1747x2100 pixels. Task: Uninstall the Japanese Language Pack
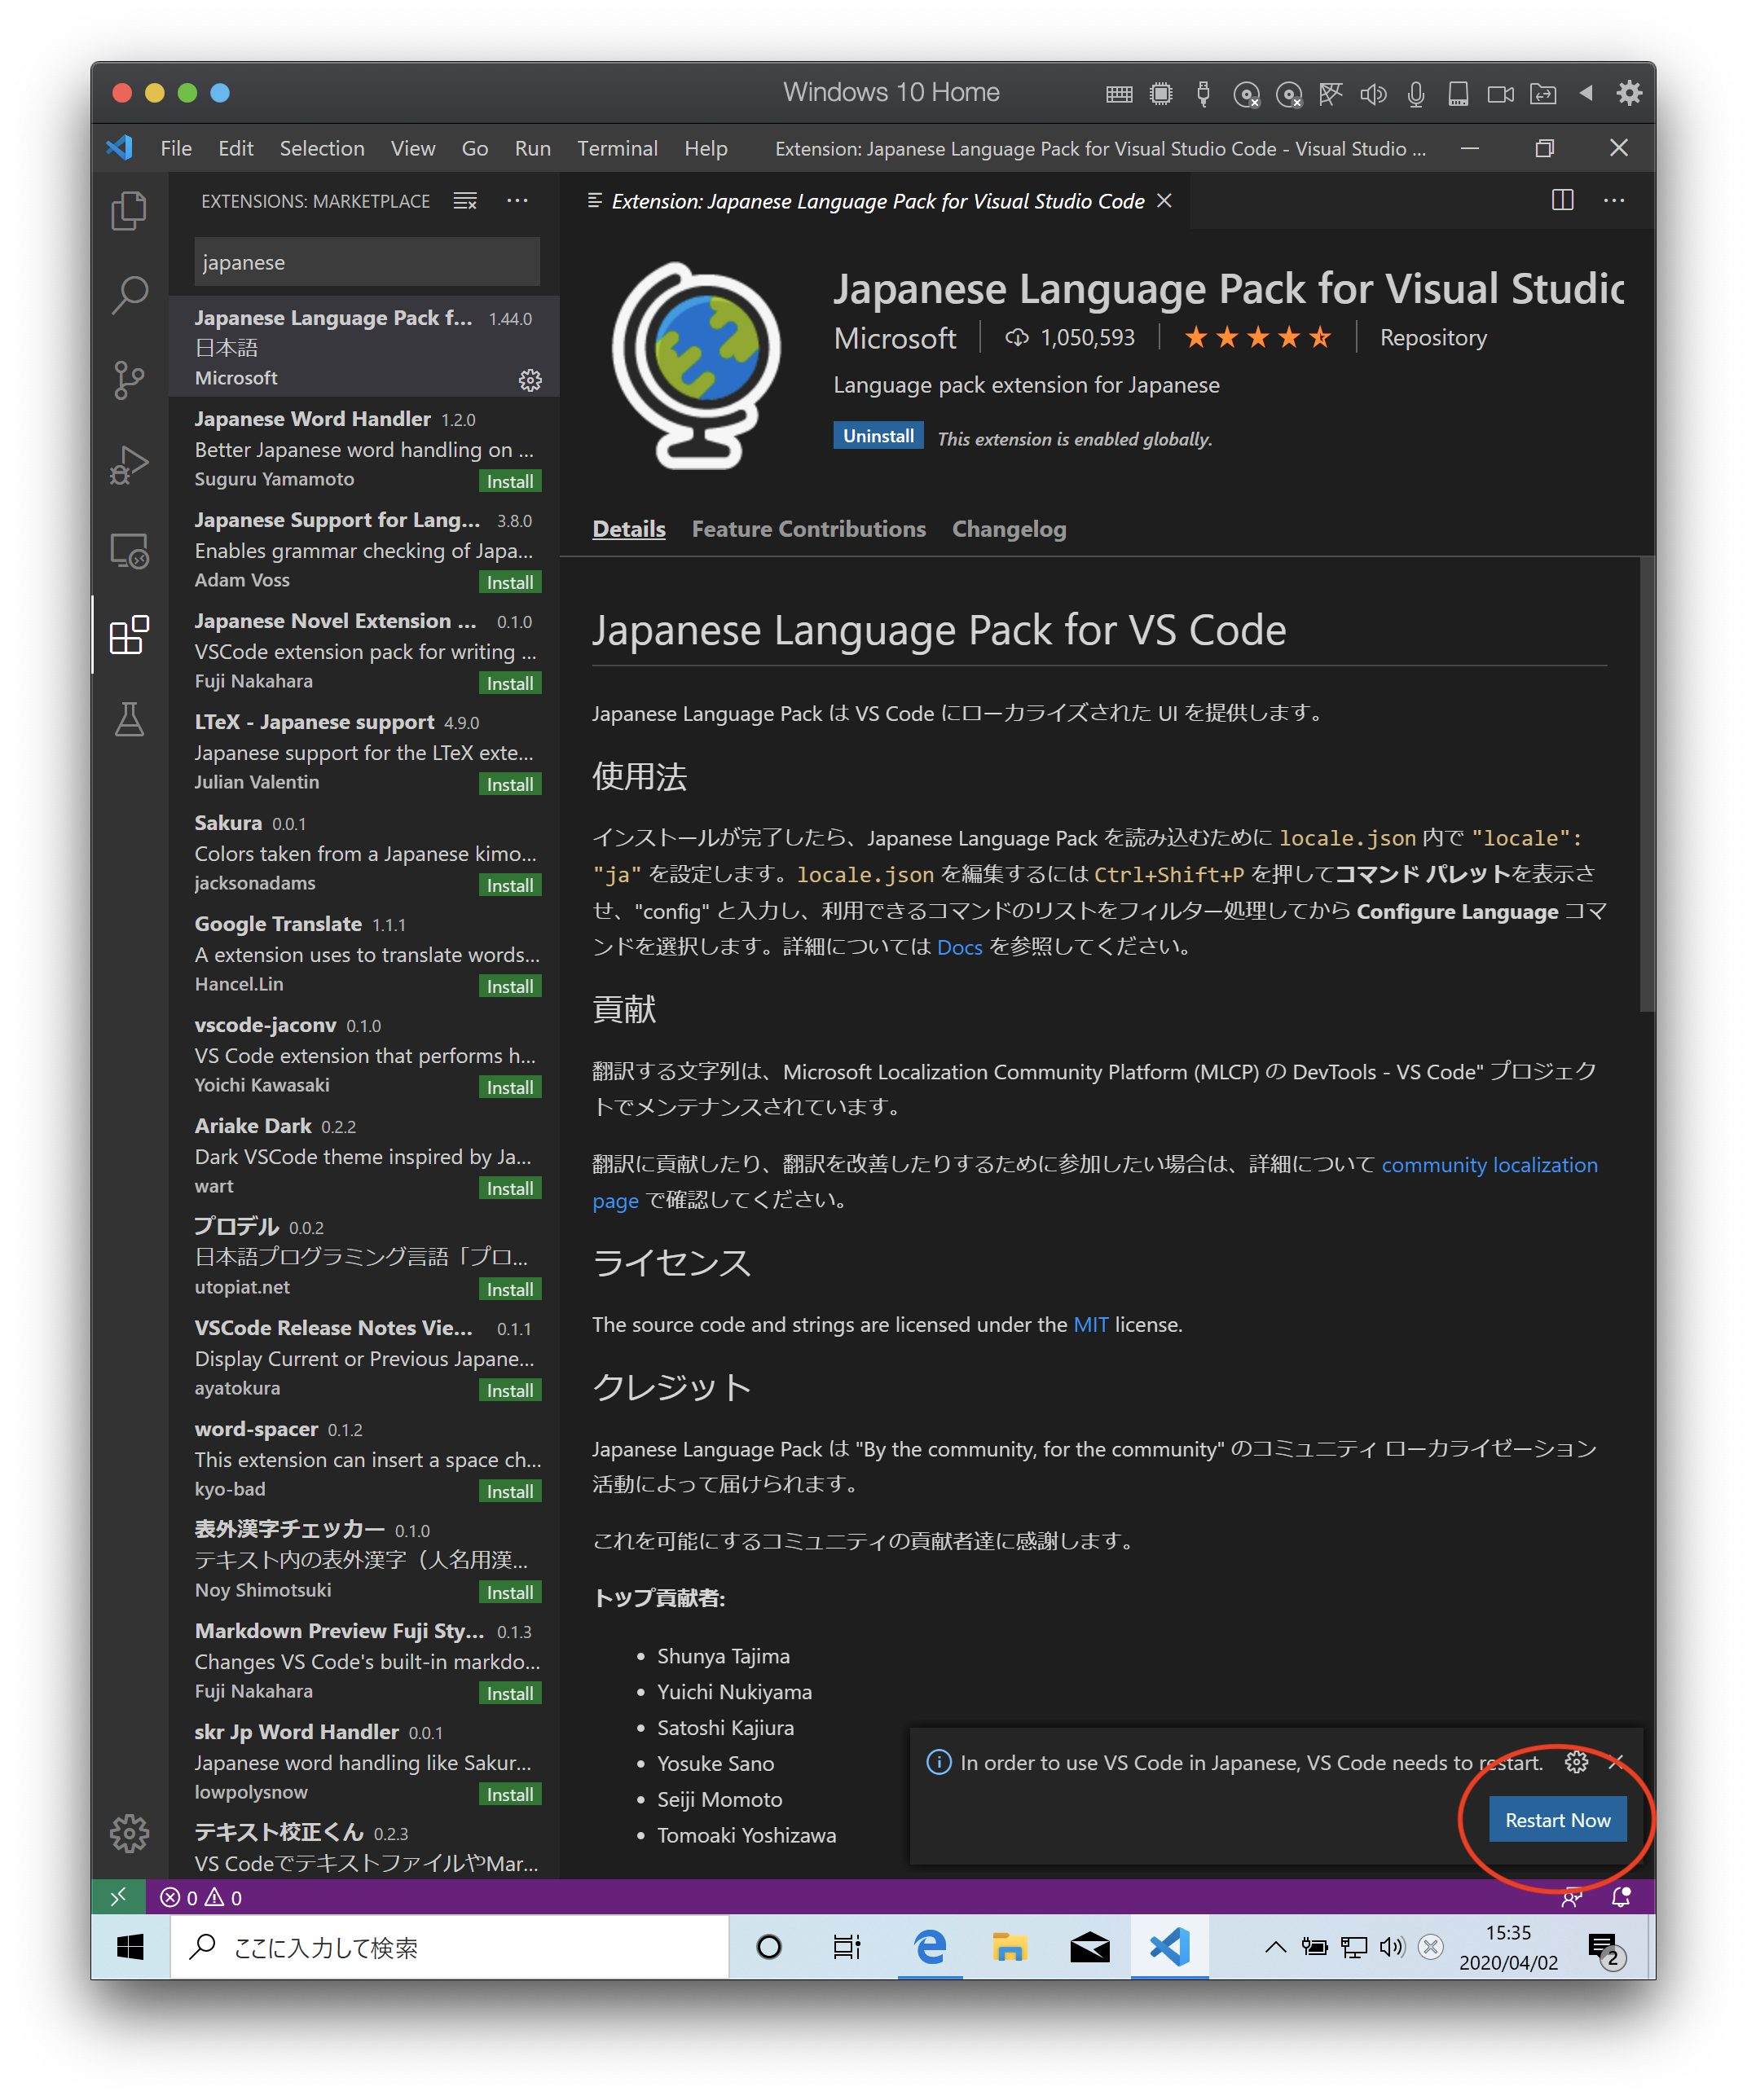tap(878, 436)
